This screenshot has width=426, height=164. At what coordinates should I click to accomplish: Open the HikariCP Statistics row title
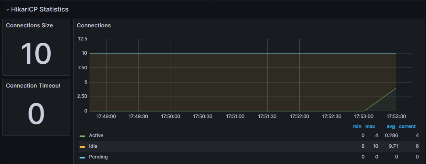pyautogui.click(x=40, y=9)
